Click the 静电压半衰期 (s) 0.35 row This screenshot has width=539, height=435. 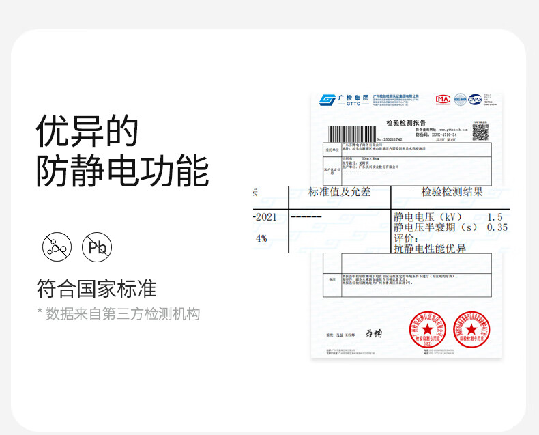click(x=451, y=227)
